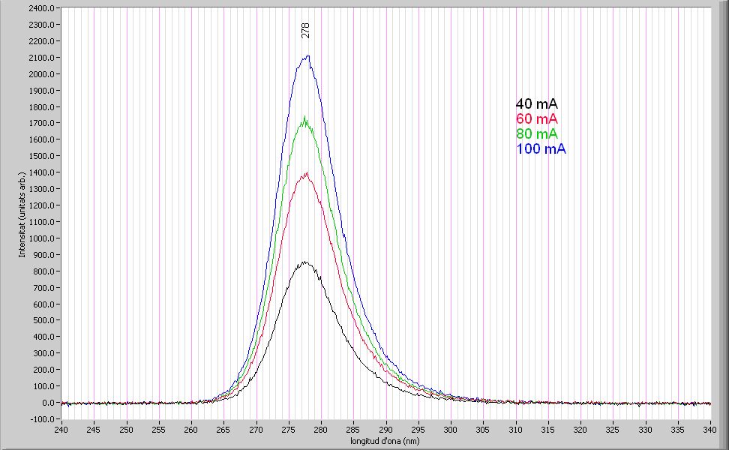Click the peak of the black curve
The image size is (729, 450).
point(304,262)
